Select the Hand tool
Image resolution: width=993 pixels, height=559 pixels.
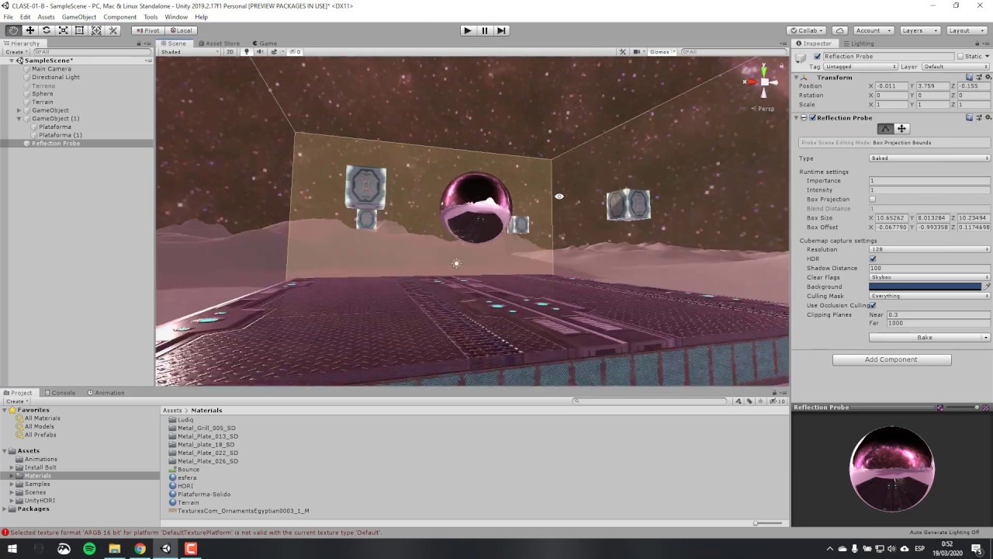[x=13, y=30]
